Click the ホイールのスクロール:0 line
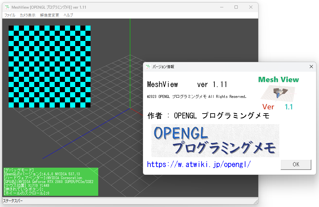The width and height of the screenshot is (319, 207). pos(27,193)
